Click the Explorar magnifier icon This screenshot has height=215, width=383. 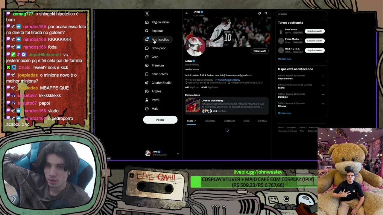tap(147, 31)
